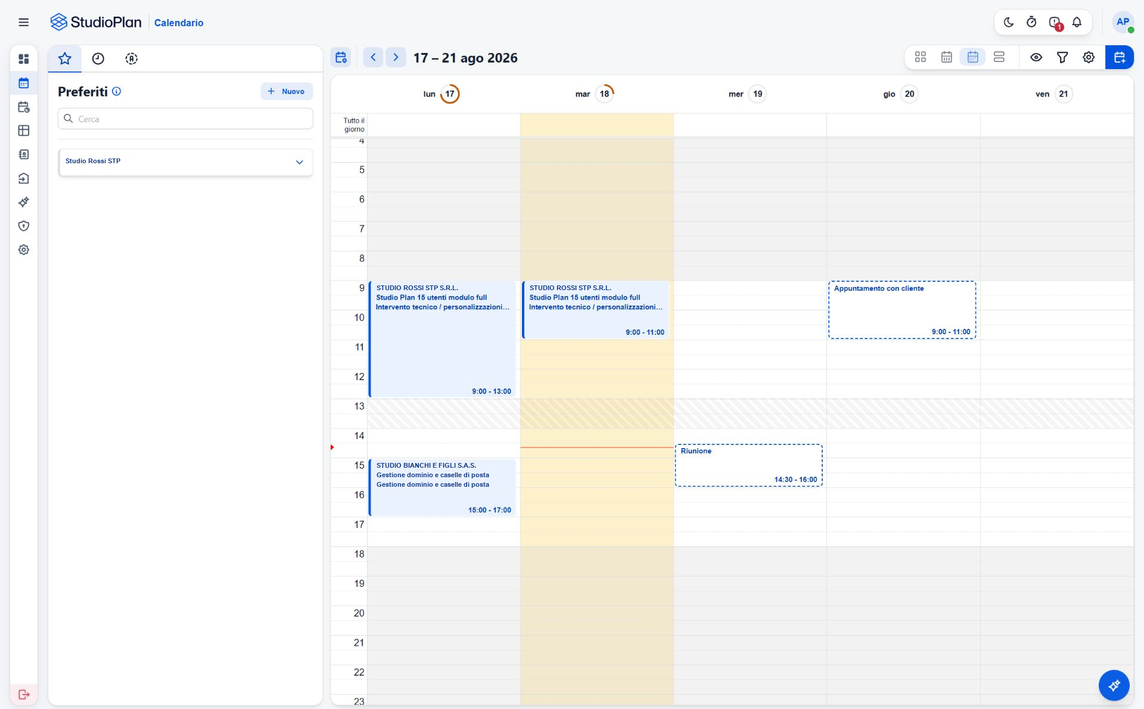This screenshot has width=1144, height=709.
Task: Select the lun 17 day header
Action: [442, 94]
